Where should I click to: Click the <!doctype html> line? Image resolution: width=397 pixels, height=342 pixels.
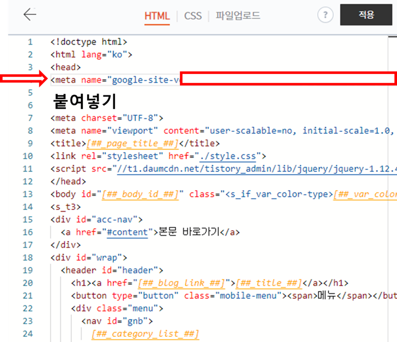[89, 42]
